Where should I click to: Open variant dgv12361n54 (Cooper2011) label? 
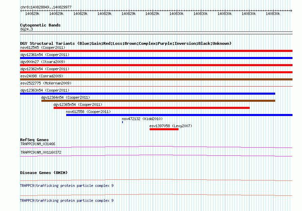click(45, 55)
